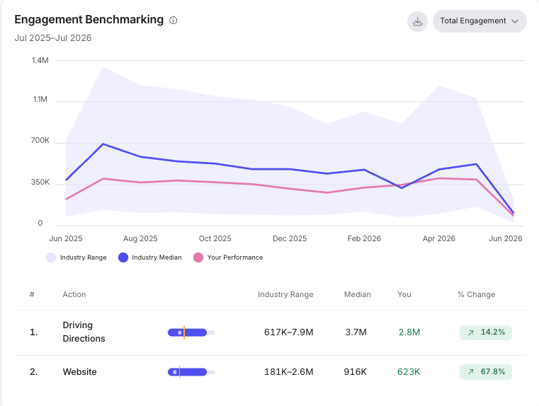Viewport: 539px width, 406px height.
Task: Click the 350K y-axis label
Action: point(40,182)
